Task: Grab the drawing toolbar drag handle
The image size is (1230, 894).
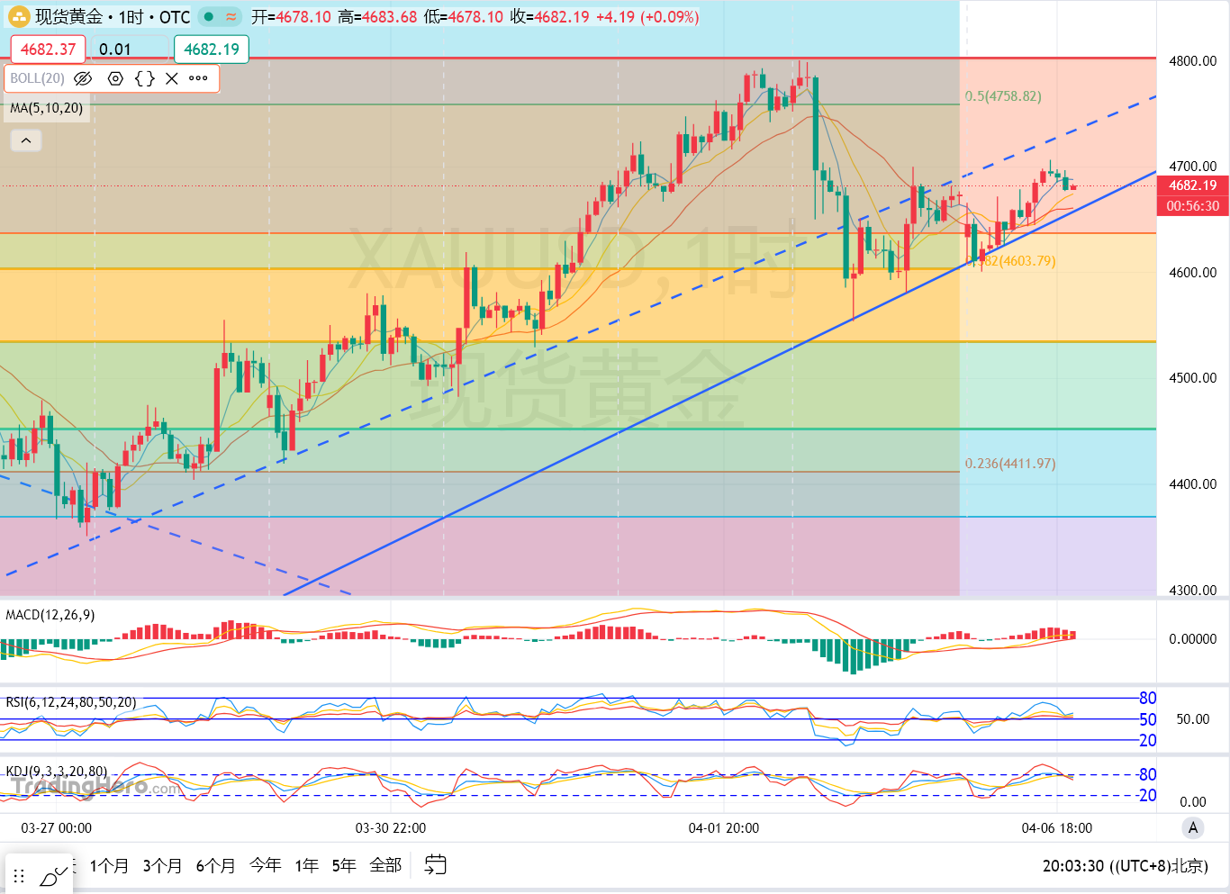Action: 19,876
